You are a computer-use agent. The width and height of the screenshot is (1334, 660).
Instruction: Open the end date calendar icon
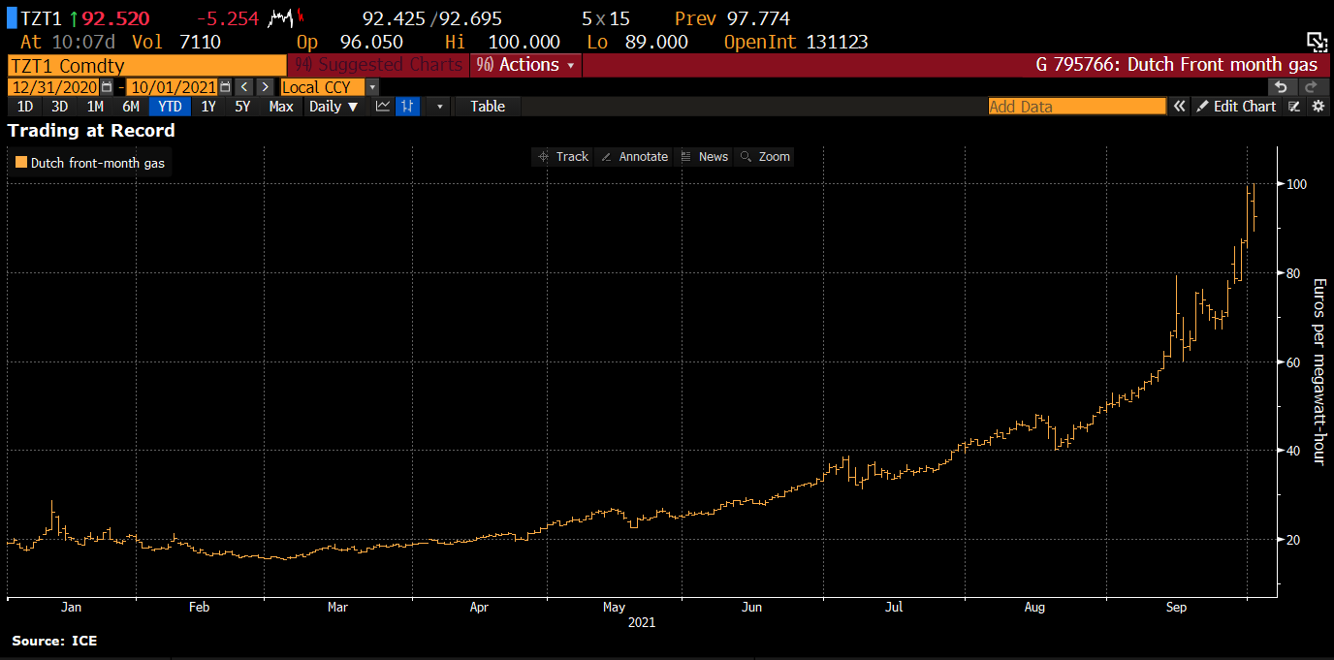225,87
